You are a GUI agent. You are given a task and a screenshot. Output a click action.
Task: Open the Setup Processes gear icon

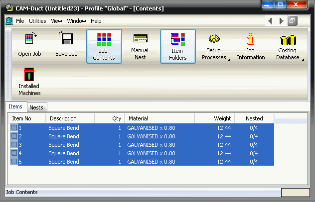point(214,38)
